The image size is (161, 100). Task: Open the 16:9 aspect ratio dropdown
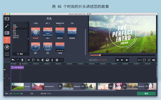click(x=140, y=60)
